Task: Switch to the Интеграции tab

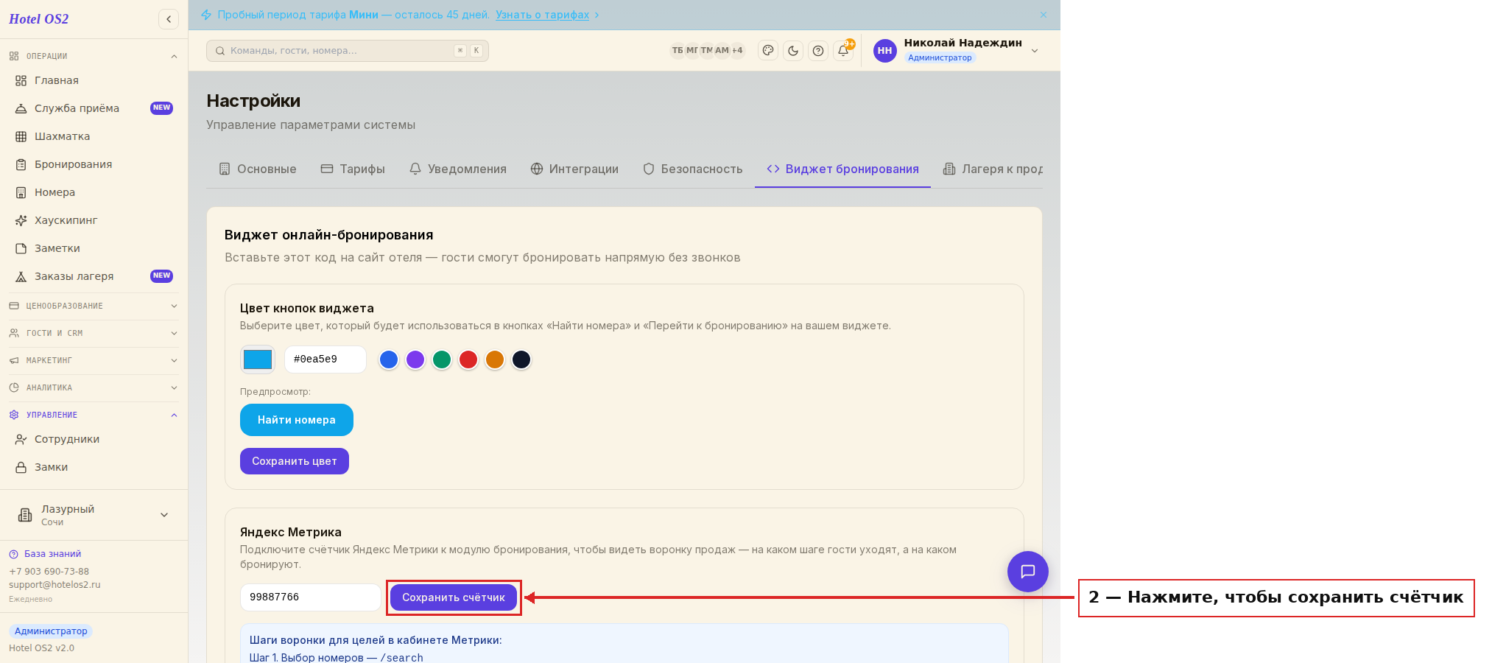Action: coord(574,169)
